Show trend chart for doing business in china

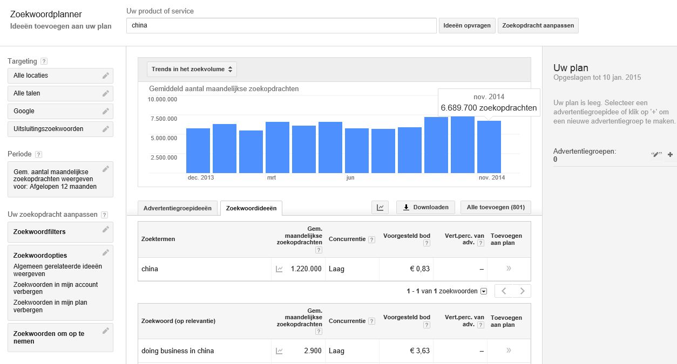[279, 351]
